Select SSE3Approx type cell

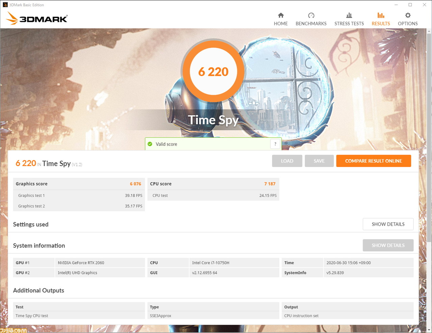click(x=213, y=316)
